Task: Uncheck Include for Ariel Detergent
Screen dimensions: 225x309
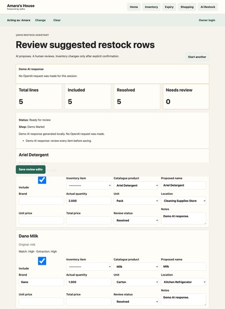Action: [x=42, y=180]
